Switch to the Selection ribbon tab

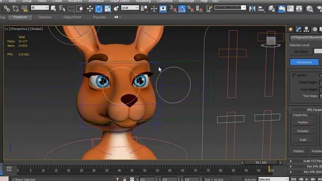click(45, 17)
